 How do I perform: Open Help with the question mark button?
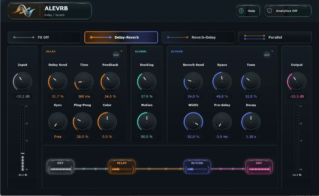click(x=248, y=11)
